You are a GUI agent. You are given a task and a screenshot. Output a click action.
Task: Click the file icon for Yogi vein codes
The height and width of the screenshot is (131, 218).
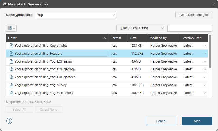11,93
